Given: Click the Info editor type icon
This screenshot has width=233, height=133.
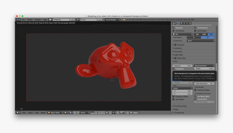Looking at the screenshot, I should pyautogui.click(x=18, y=20).
